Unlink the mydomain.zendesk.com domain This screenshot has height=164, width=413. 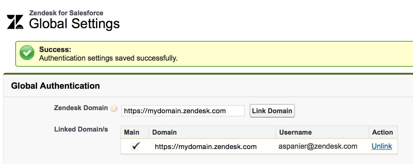[381, 146]
